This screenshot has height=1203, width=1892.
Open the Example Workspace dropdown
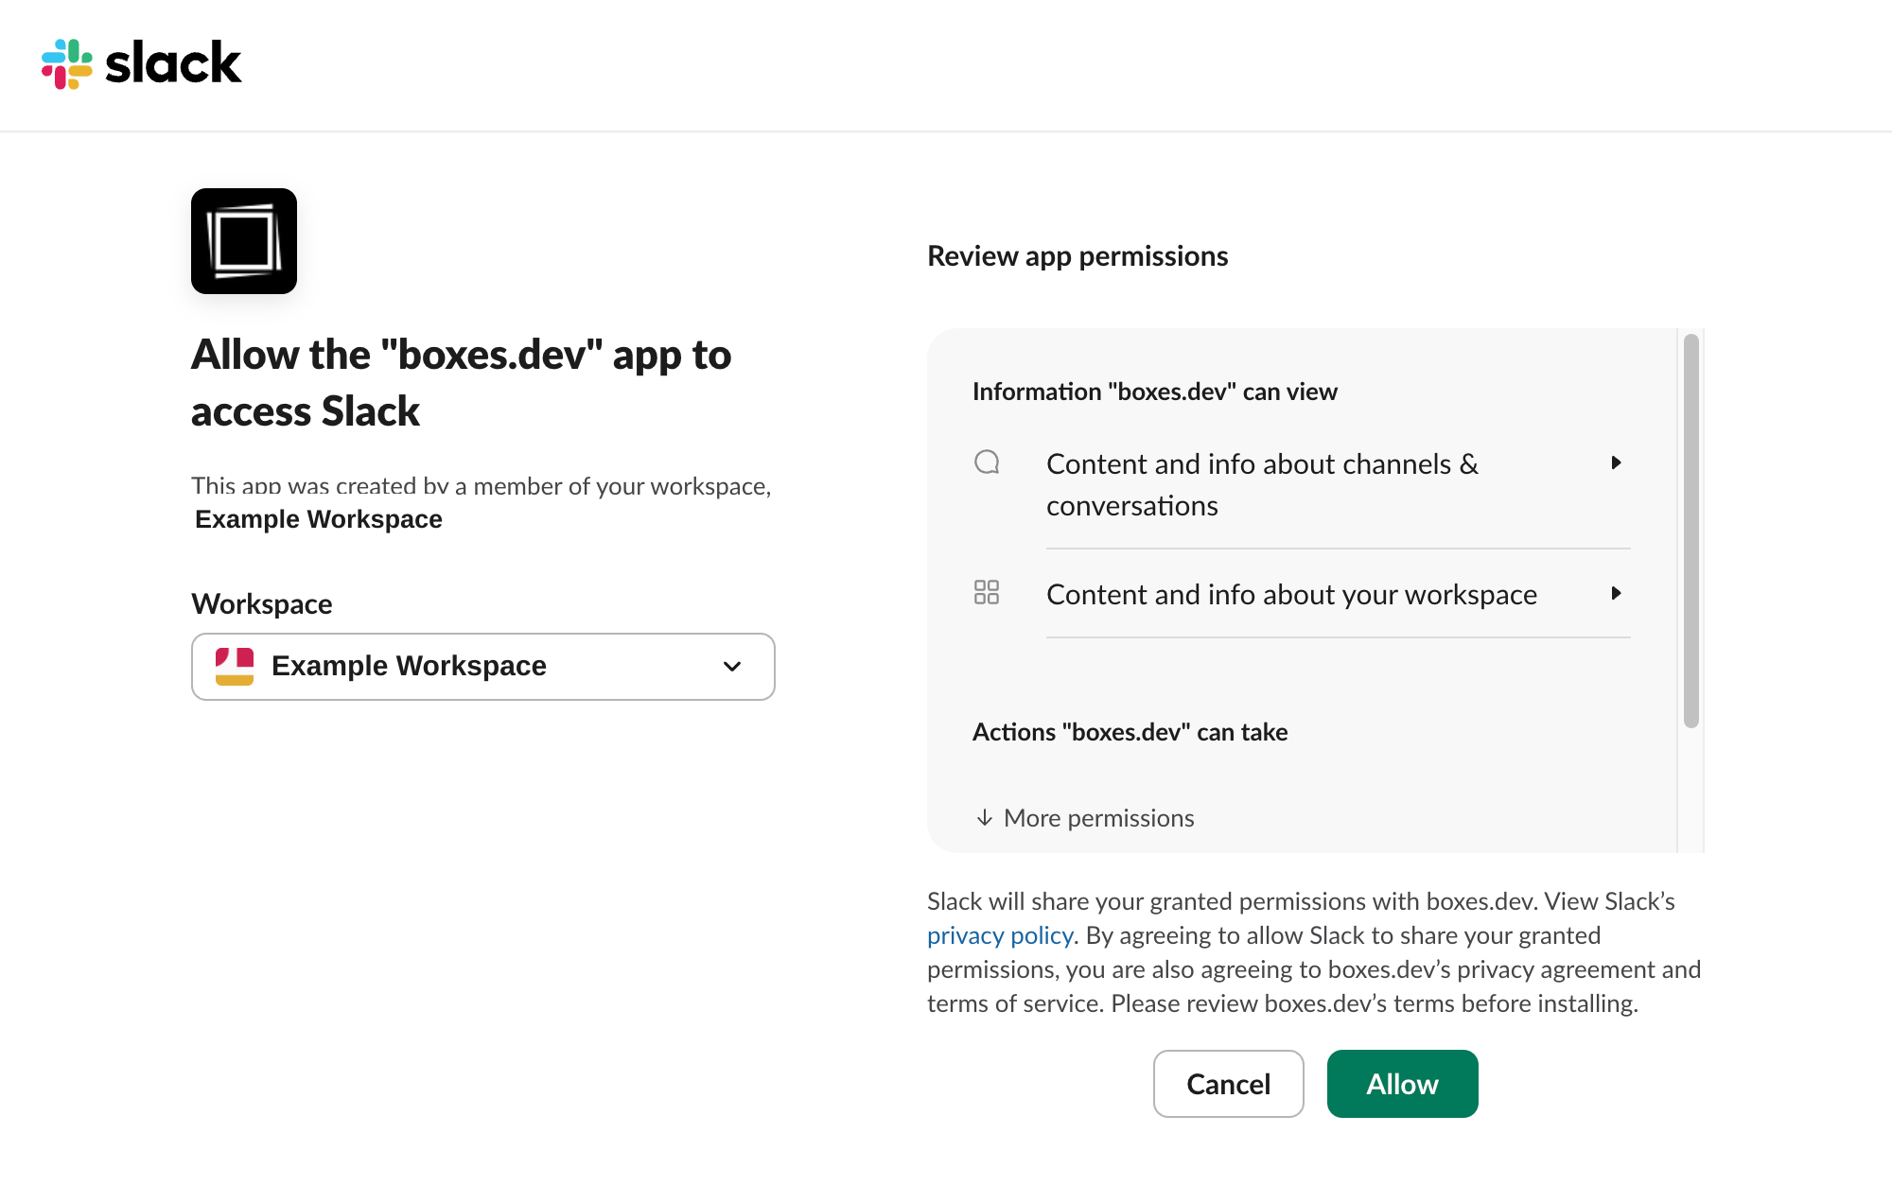(483, 667)
